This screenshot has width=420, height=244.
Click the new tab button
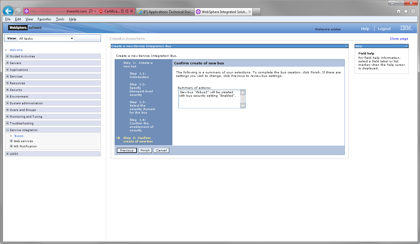(x=256, y=12)
